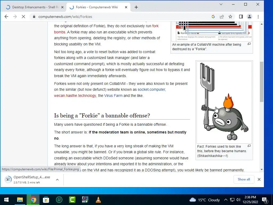Open the destroyed CollabVM machine thumbnail
This screenshot has width=273, height=205.
pos(212,31)
